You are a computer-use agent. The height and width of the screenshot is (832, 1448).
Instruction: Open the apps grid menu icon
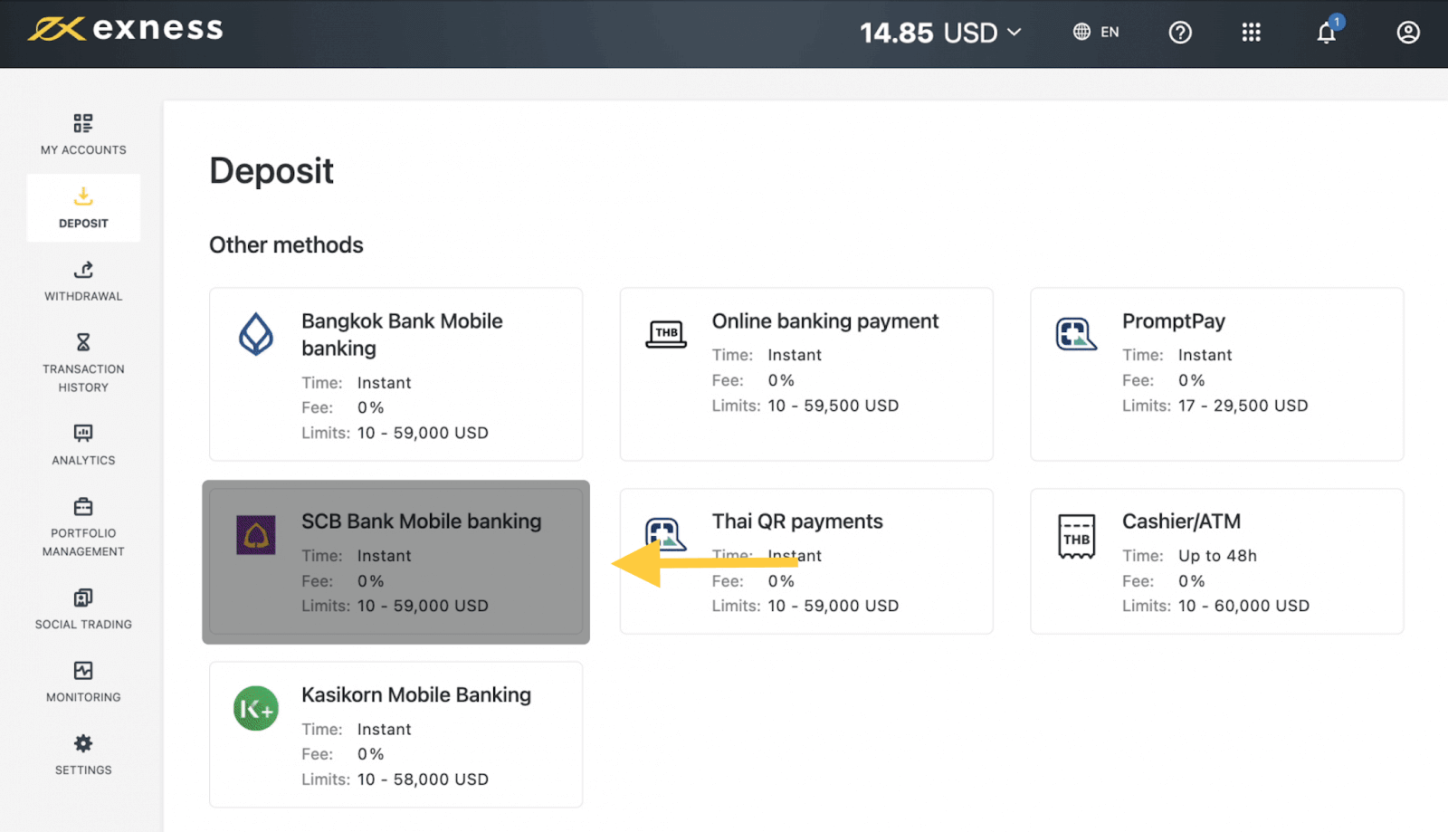(x=1251, y=33)
